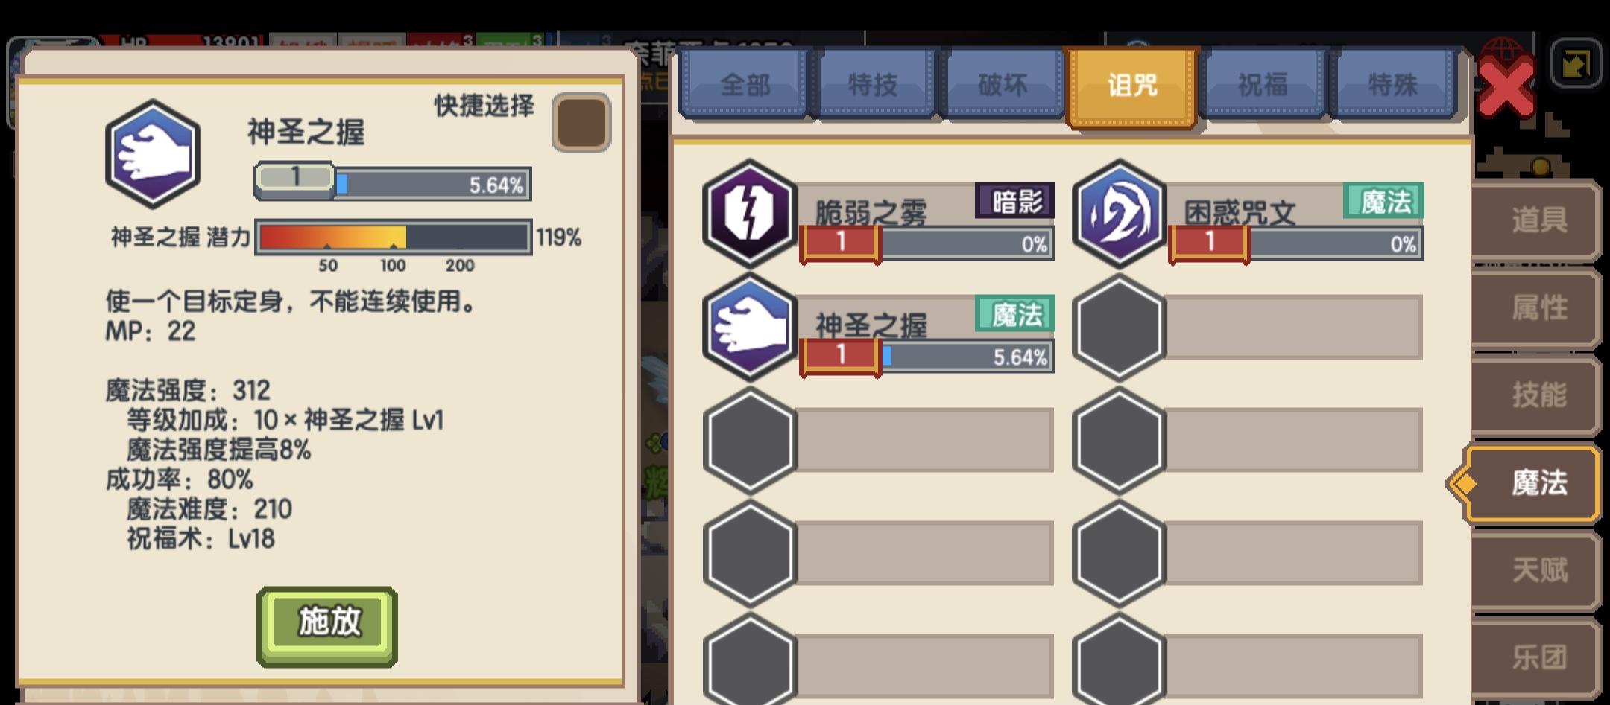Select the 神圣之握 fist icon in spell list
This screenshot has width=1610, height=705.
(750, 327)
